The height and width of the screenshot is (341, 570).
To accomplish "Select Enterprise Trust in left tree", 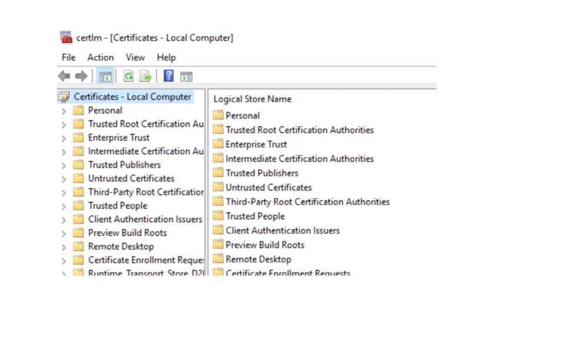I will pyautogui.click(x=119, y=138).
